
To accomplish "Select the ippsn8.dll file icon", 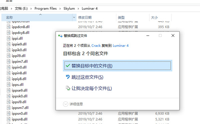I will point(9,119).
